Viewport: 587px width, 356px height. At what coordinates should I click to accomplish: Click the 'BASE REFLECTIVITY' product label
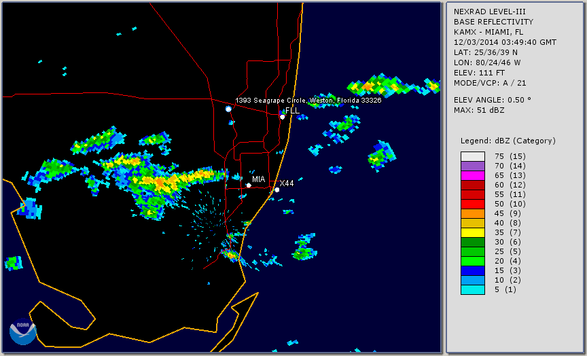click(493, 22)
